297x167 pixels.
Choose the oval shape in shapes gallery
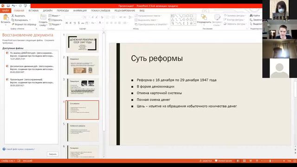pos(187,16)
